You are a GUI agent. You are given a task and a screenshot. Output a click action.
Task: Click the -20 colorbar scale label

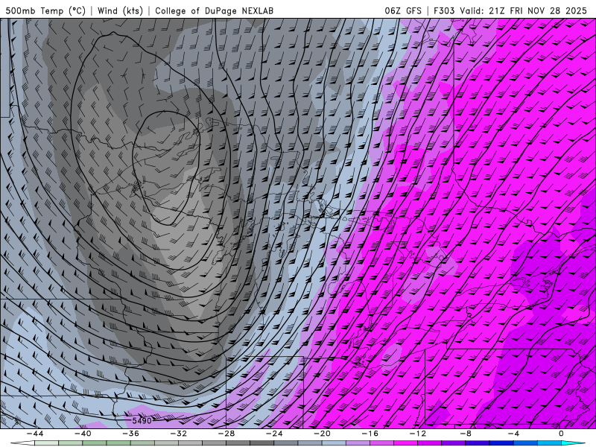(322, 434)
